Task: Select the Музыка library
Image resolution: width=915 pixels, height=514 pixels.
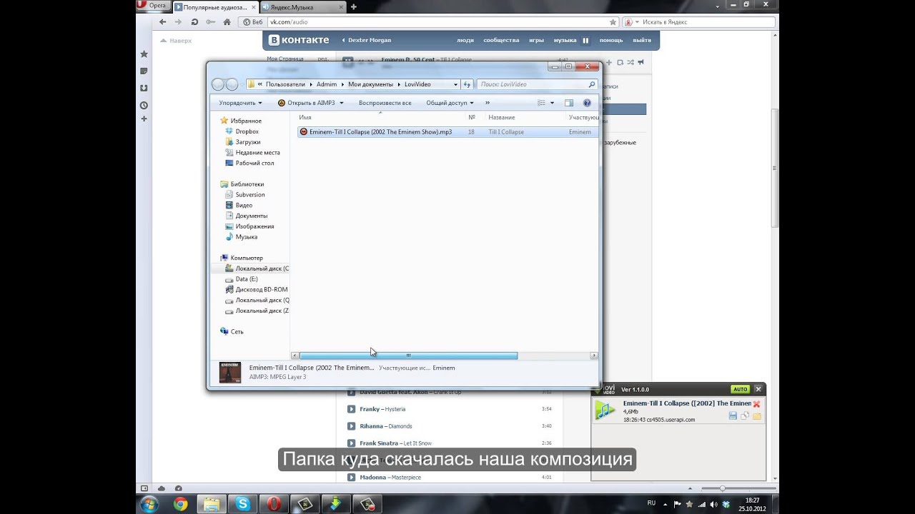Action: pos(246,236)
